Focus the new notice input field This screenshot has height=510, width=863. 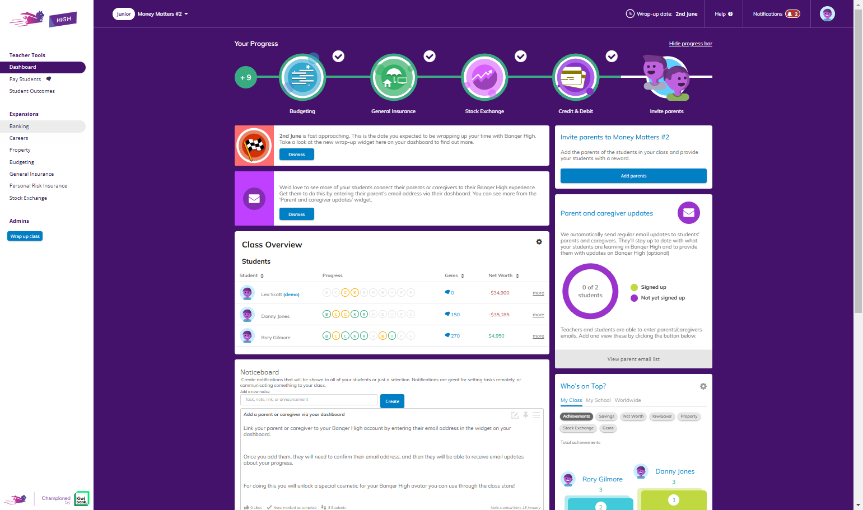(309, 400)
